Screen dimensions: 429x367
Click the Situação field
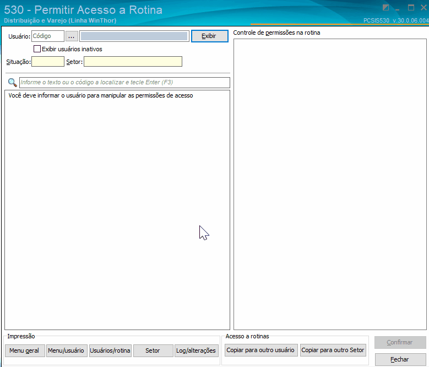tap(48, 62)
